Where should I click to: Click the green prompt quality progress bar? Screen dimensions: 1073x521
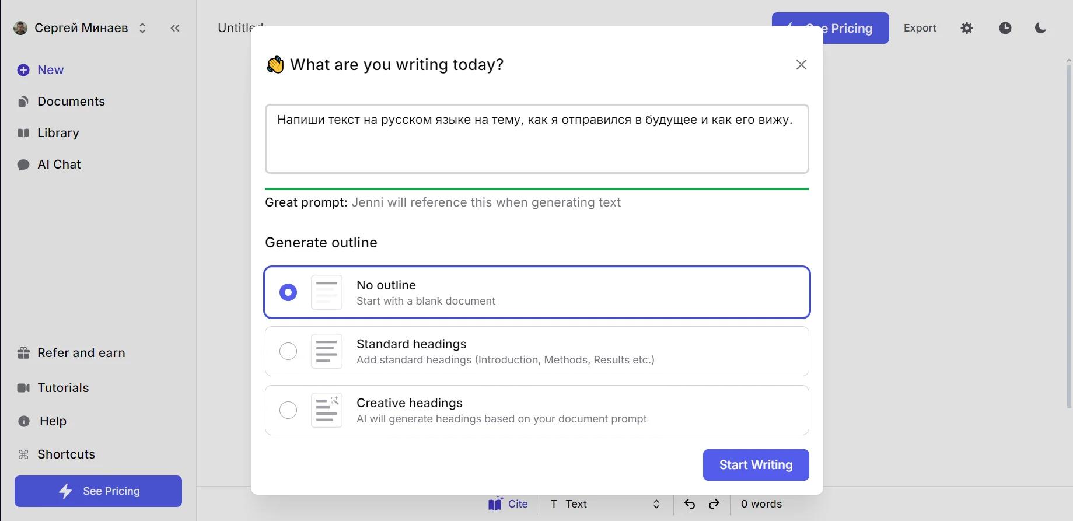coord(537,189)
